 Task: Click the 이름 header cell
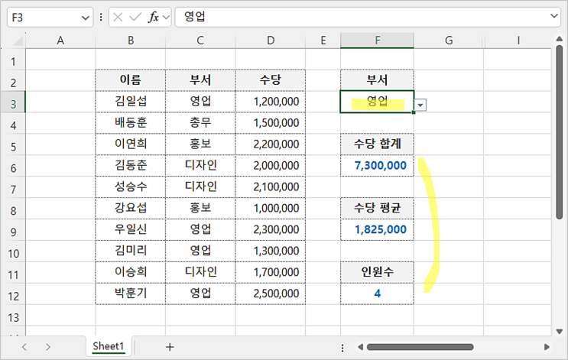(x=131, y=80)
